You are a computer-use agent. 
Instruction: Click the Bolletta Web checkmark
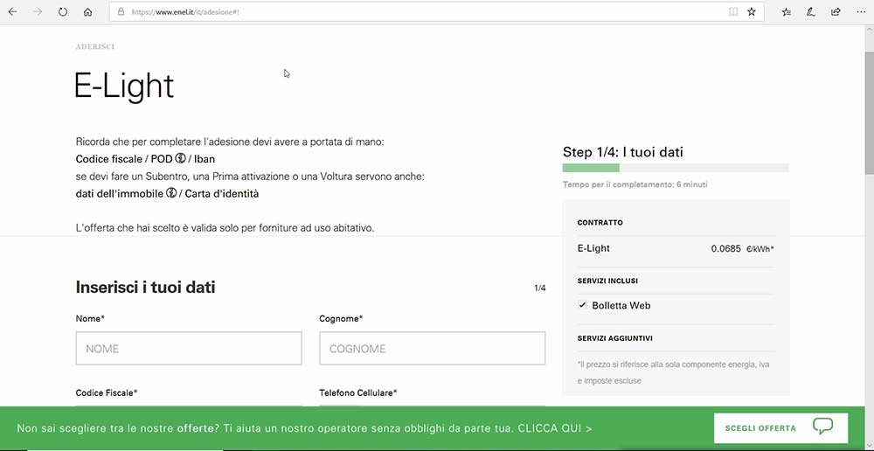[582, 305]
